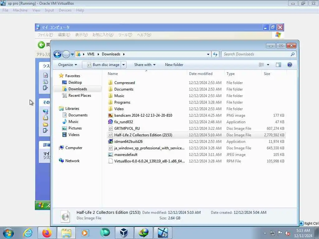Select Downloads under Favorites
This screenshot has width=319, height=239.
tap(78, 89)
